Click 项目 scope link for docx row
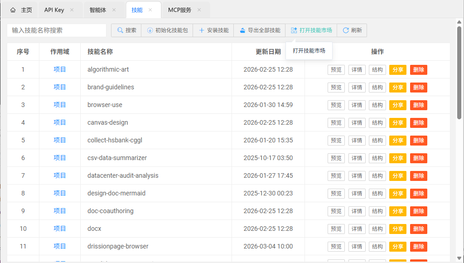This screenshot has height=263, width=464. tap(60, 229)
